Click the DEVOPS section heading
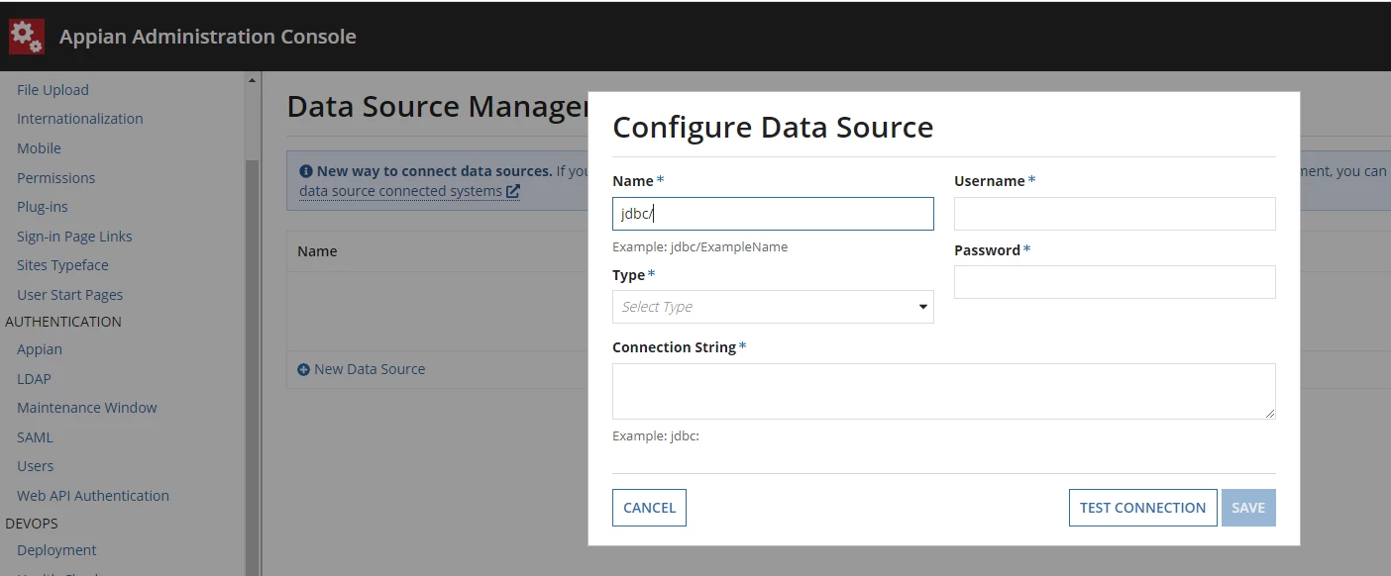Screen dimensions: 1391x576 coord(32,524)
